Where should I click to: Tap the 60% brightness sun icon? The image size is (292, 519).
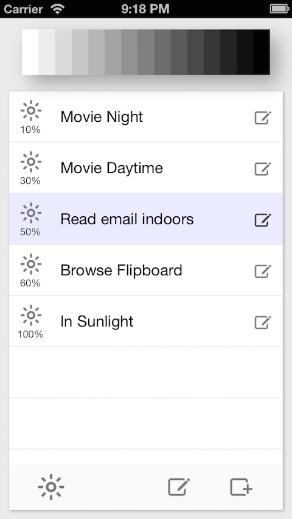pyautogui.click(x=31, y=264)
